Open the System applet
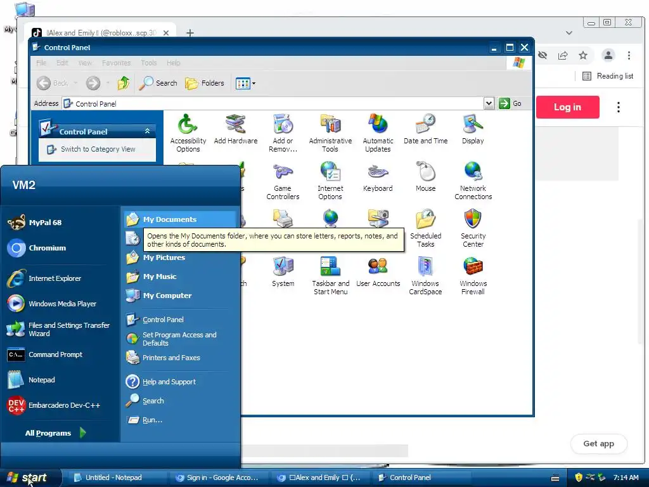649x487 pixels. click(x=283, y=272)
